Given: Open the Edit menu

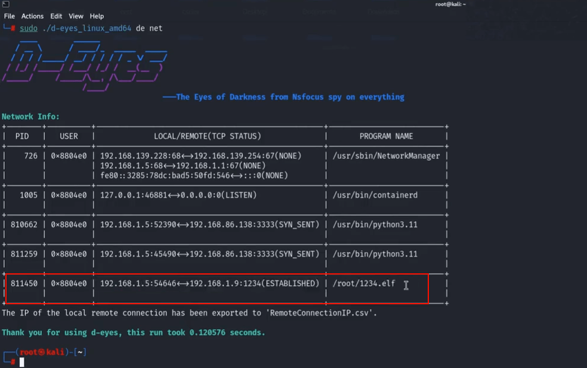Looking at the screenshot, I should (56, 16).
